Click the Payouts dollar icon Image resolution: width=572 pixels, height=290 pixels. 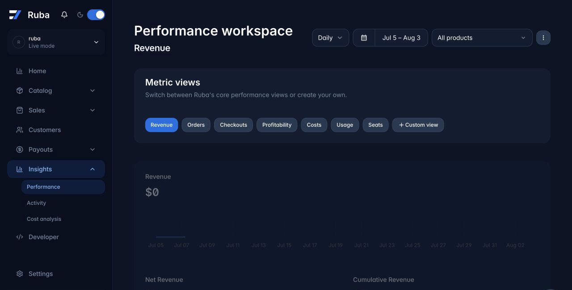(x=20, y=149)
